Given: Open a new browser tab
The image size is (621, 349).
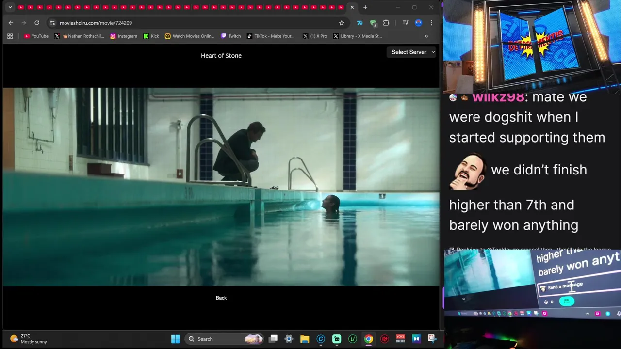Looking at the screenshot, I should click(365, 7).
